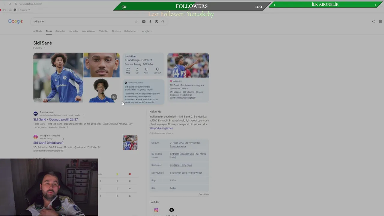Open the Kim Sané link

(175, 165)
